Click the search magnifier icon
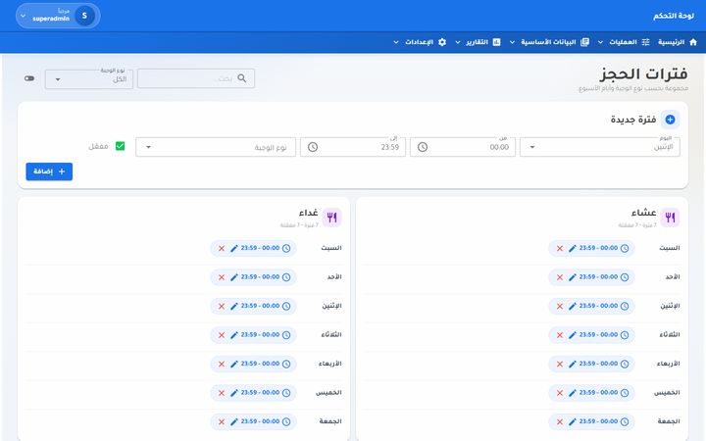Image resolution: width=706 pixels, height=441 pixels. point(242,78)
